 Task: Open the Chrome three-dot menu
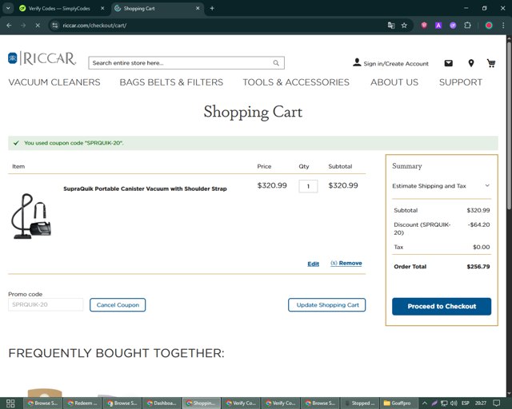coord(503,25)
